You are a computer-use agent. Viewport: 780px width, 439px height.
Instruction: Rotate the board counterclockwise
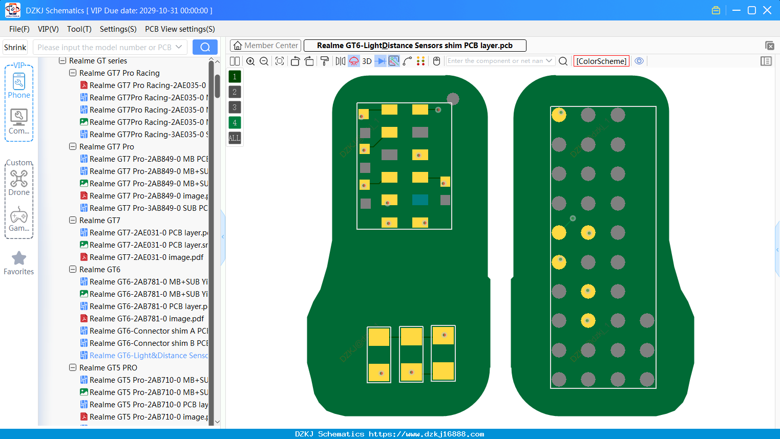[295, 61]
